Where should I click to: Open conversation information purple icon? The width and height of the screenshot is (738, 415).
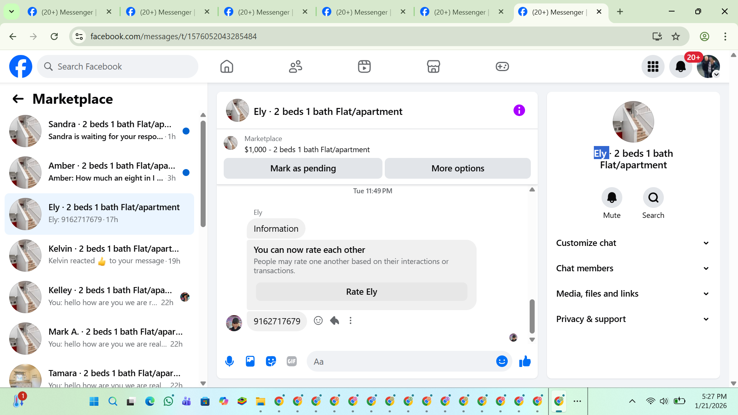pos(519,111)
